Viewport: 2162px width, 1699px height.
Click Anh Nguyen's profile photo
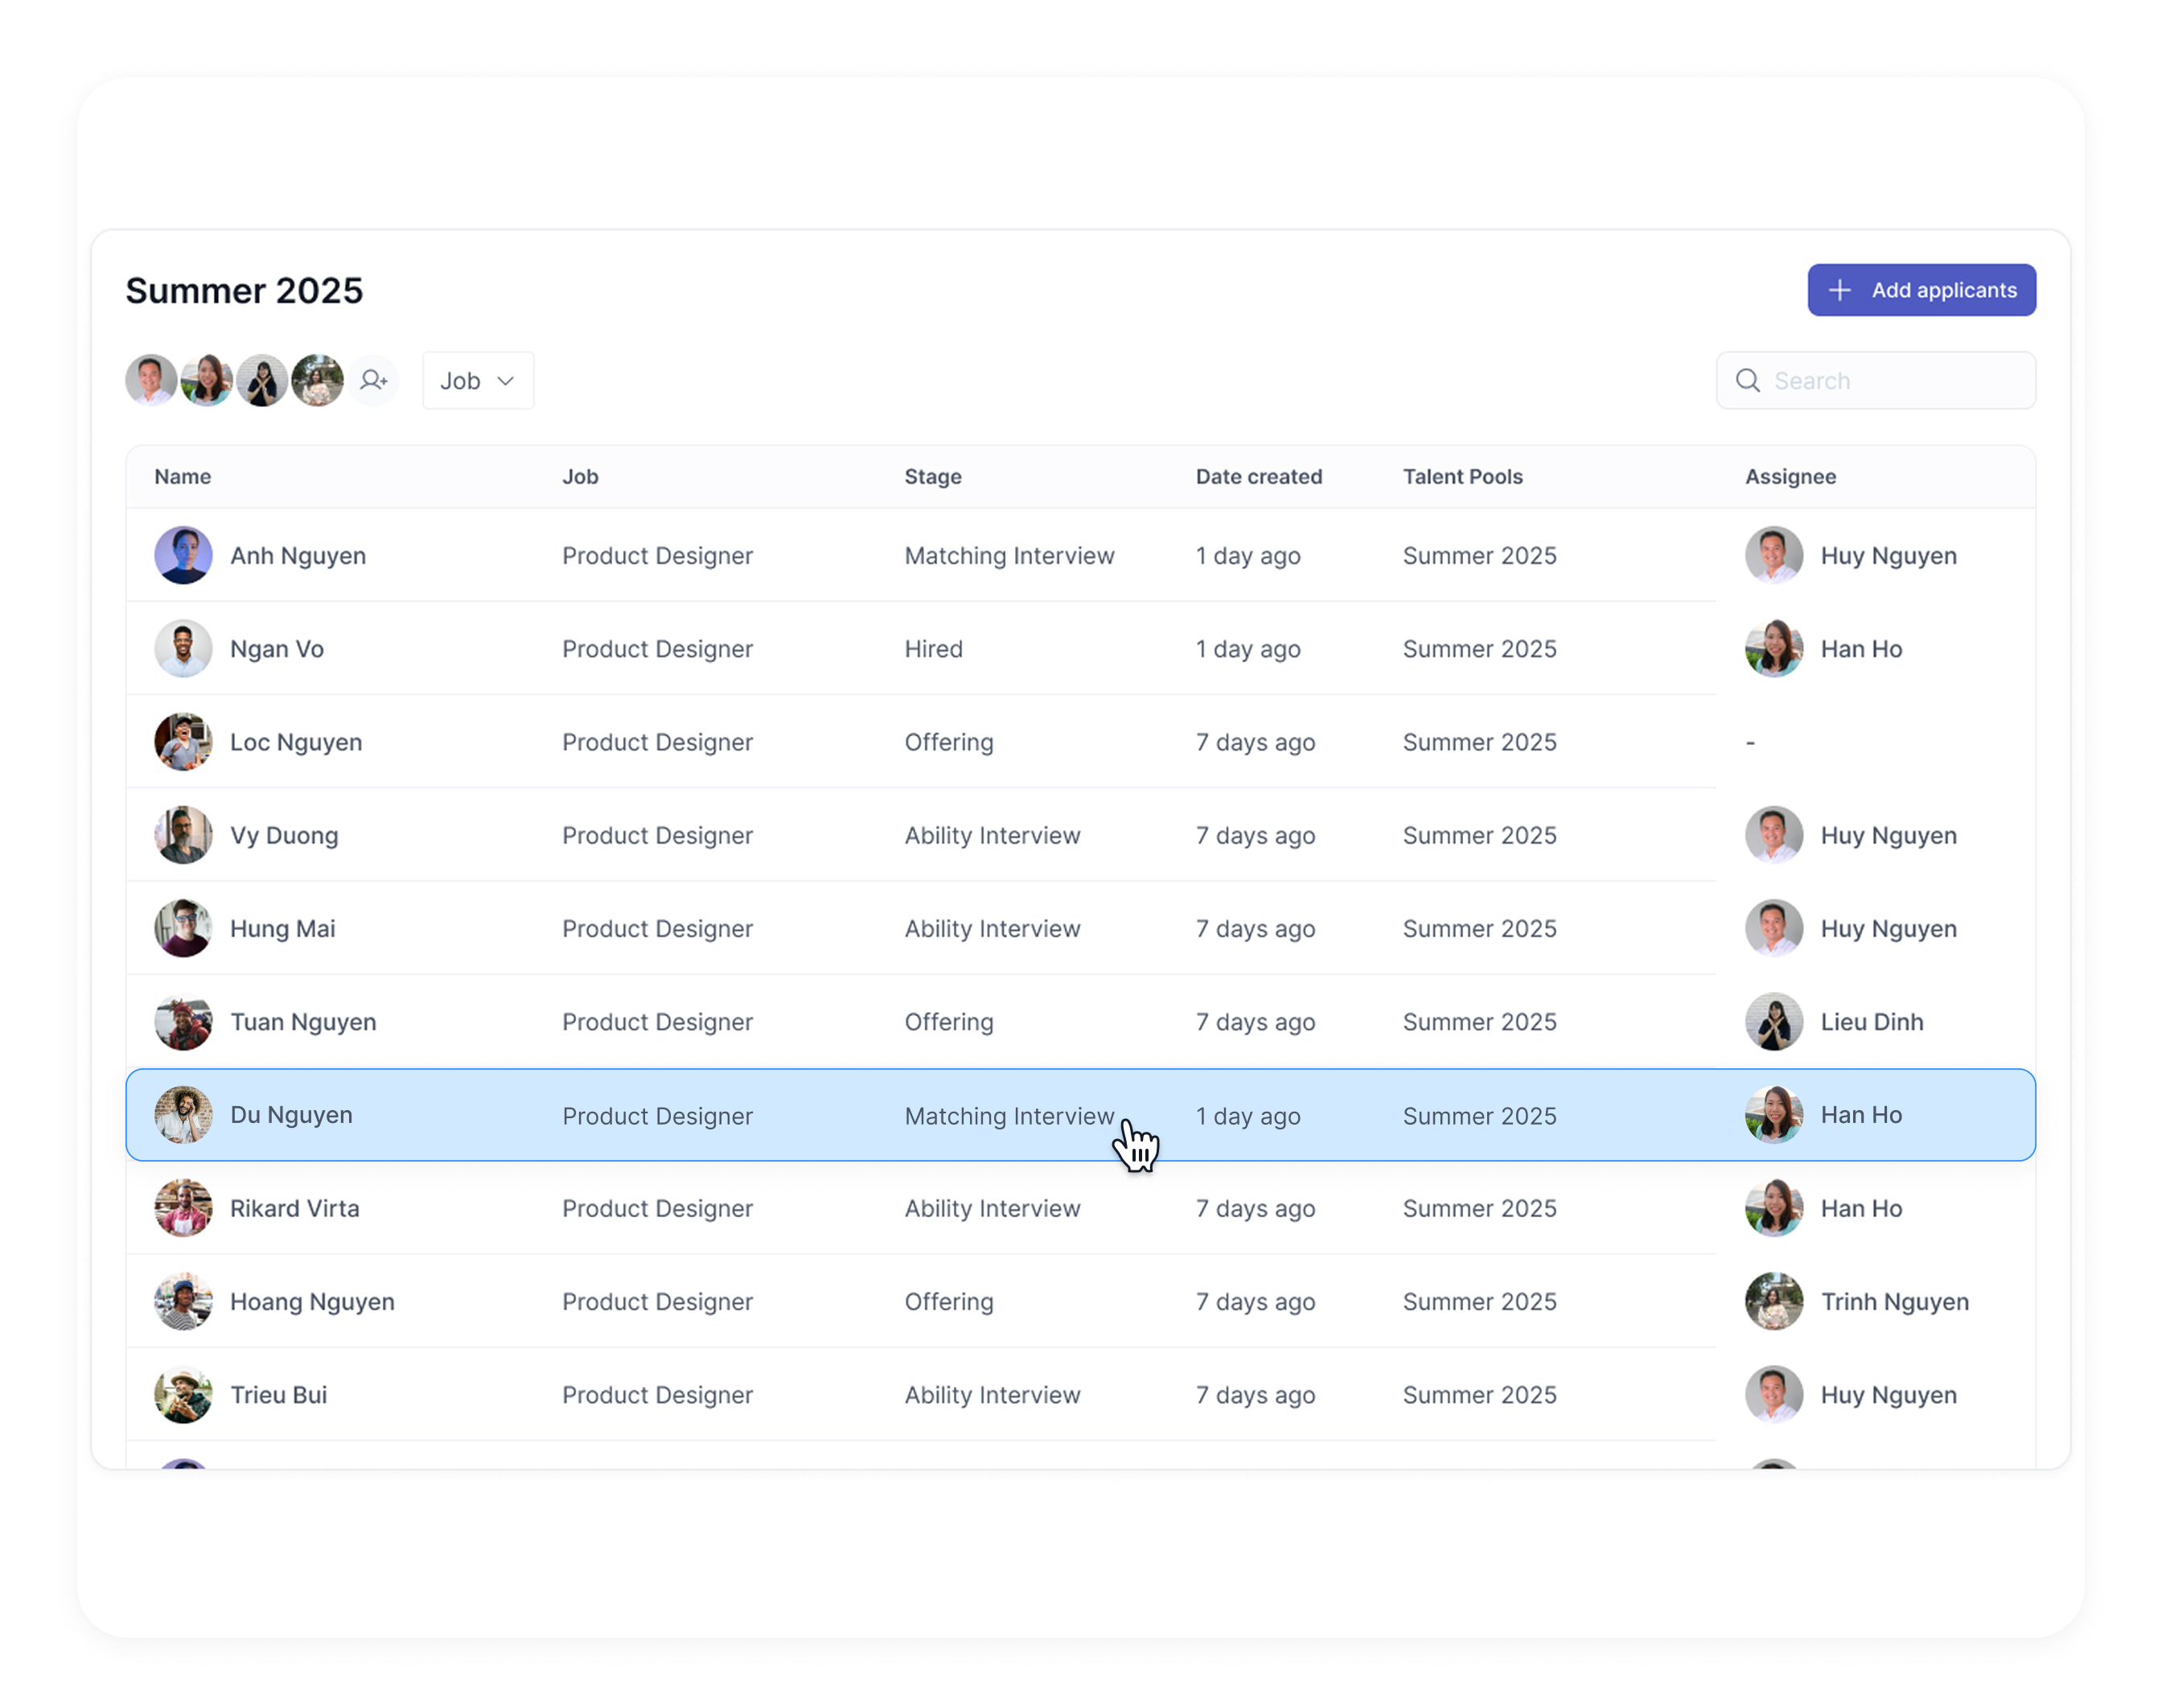pos(183,555)
